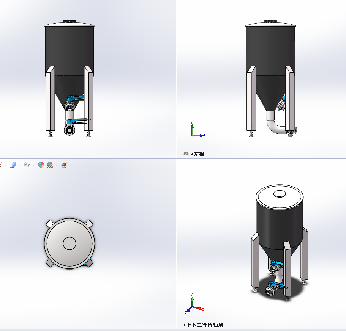Expand the View Settings dropdown arrow
Screen dimensions: 346x331
(71, 165)
